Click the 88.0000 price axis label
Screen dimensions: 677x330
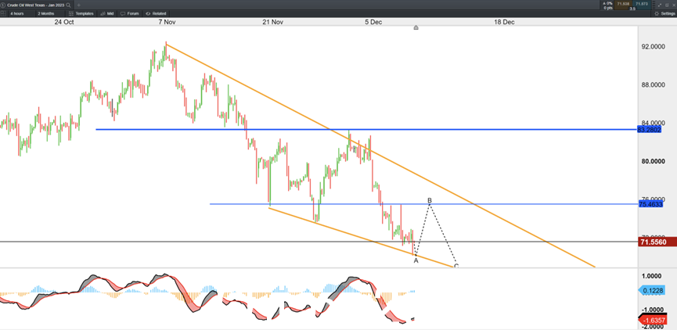click(653, 85)
